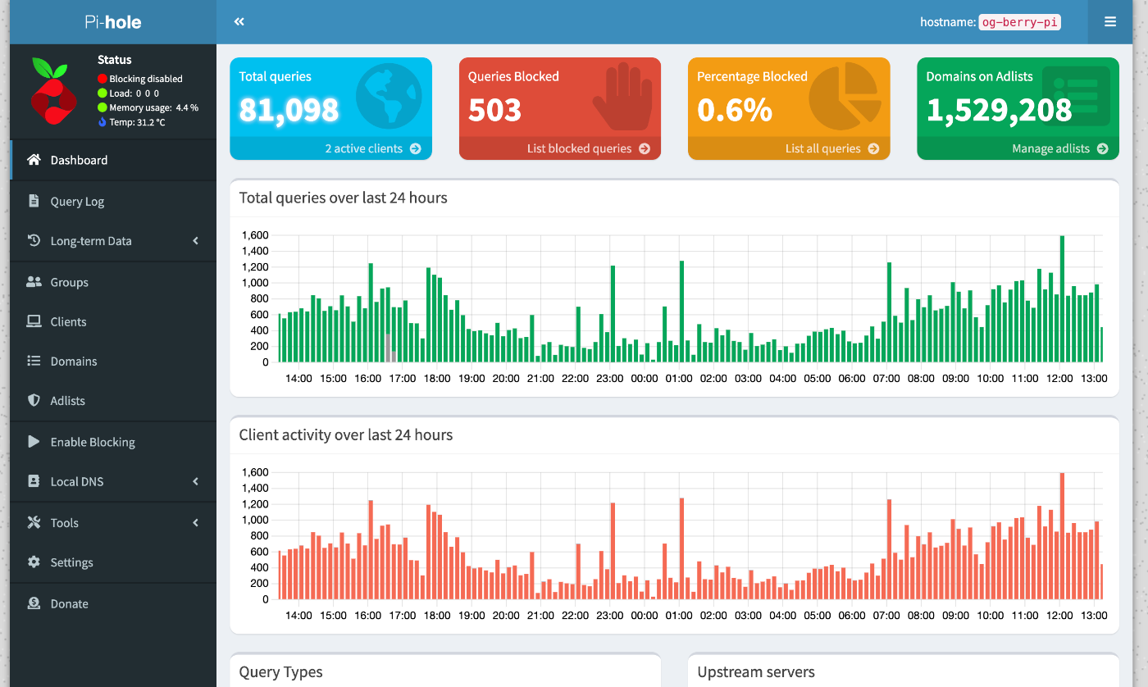Click the Donate icon in sidebar
1148x687 pixels.
click(x=34, y=603)
